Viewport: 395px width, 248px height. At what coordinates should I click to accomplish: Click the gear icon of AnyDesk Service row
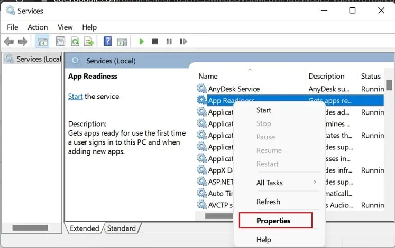pyautogui.click(x=202, y=89)
